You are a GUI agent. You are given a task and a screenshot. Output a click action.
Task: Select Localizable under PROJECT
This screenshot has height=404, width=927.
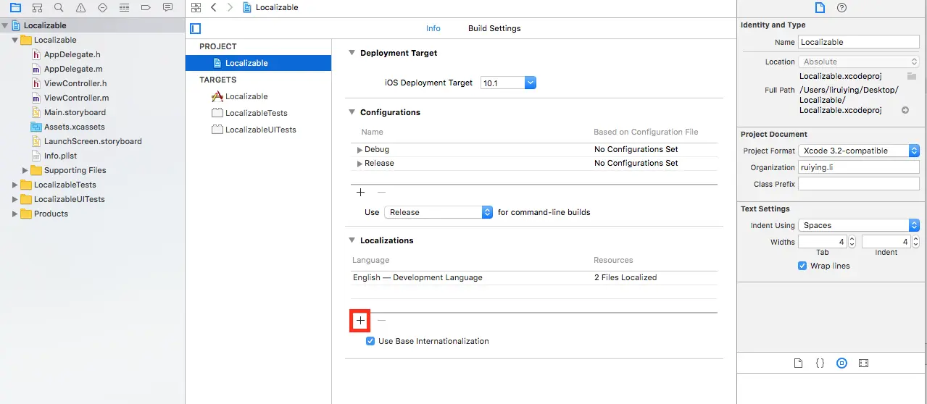tap(258, 63)
